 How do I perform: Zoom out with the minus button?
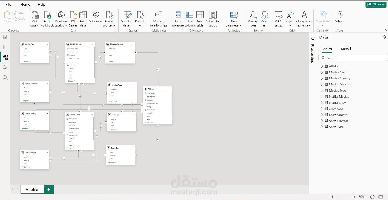[325, 197]
